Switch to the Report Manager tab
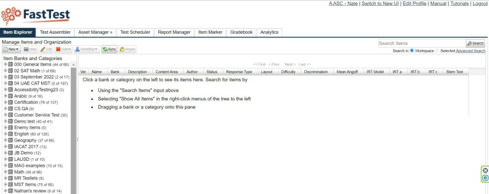This screenshot has height=194, width=489. pos(174,32)
